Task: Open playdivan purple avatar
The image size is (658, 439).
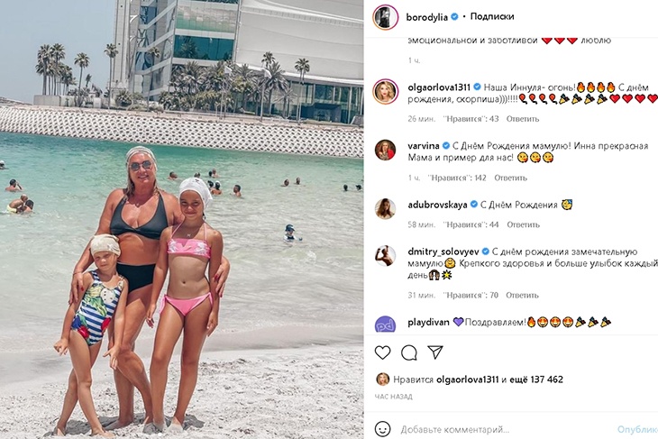Action: click(x=385, y=325)
